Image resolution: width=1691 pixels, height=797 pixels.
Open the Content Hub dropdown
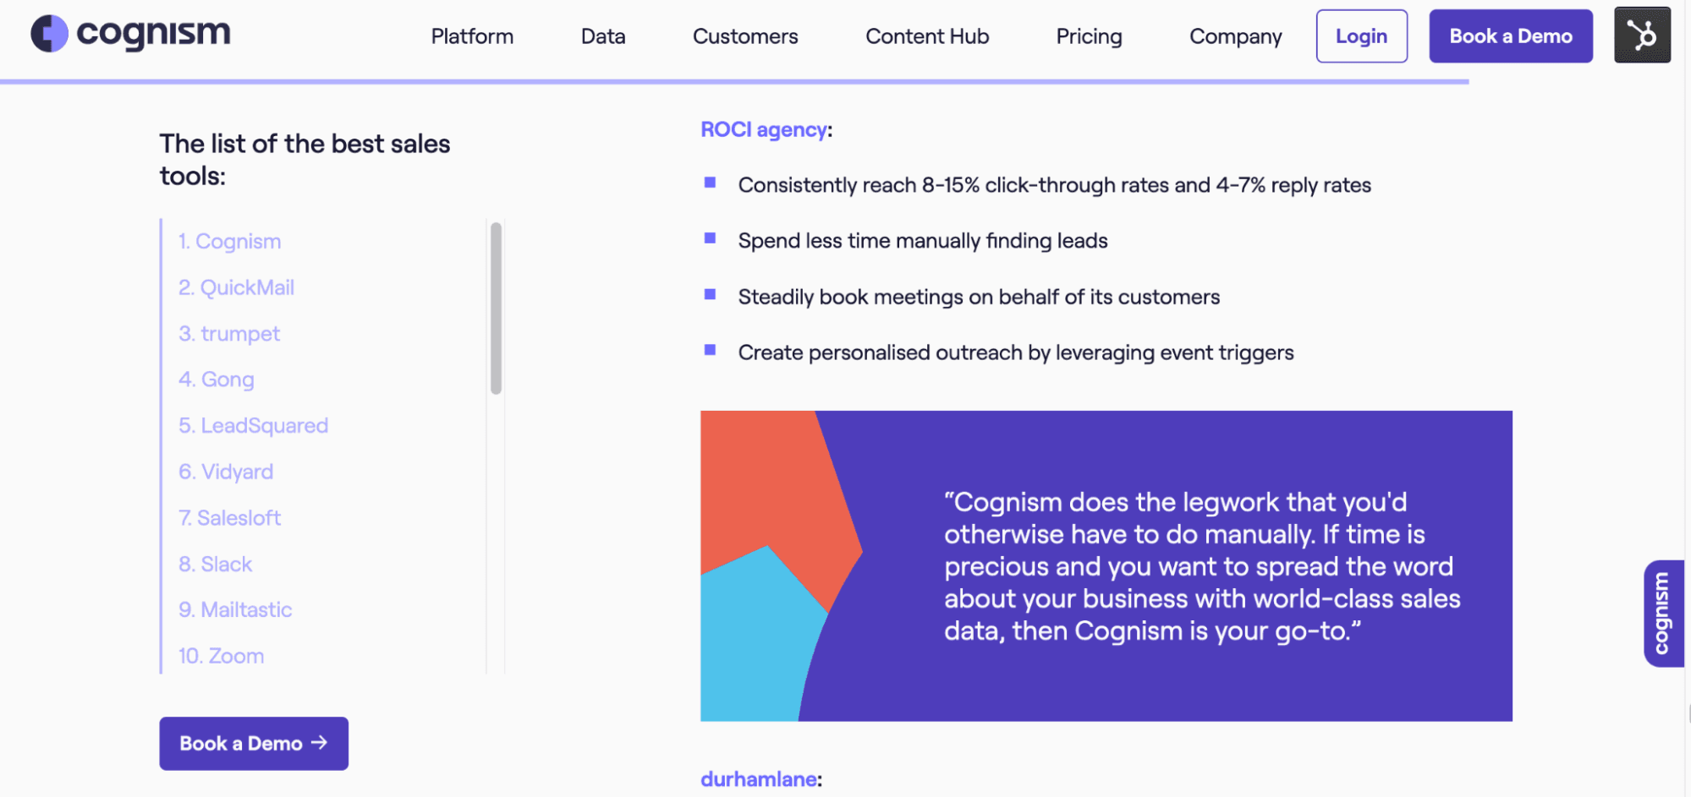(x=926, y=36)
